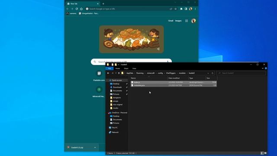Open Explorer's recent locations dropdown
The image size is (277, 156).
pyautogui.click(x=116, y=73)
